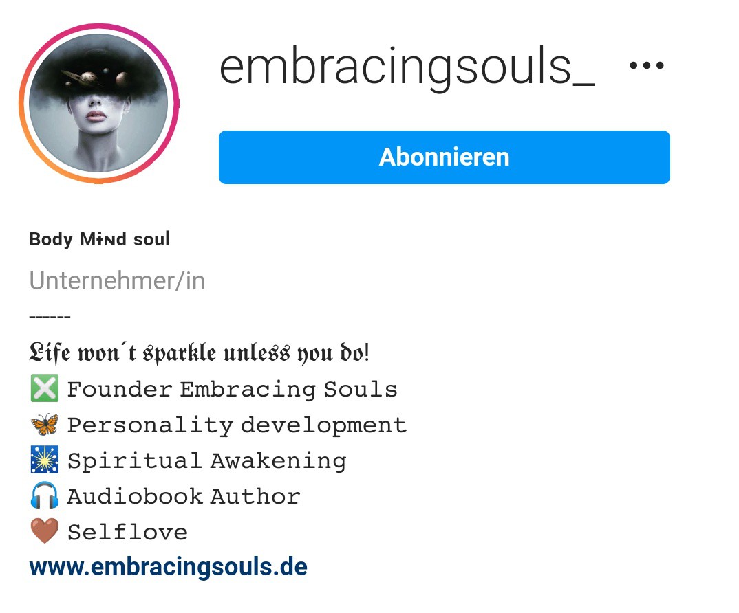Click the Selflove text
739x613 pixels.
coord(127,532)
